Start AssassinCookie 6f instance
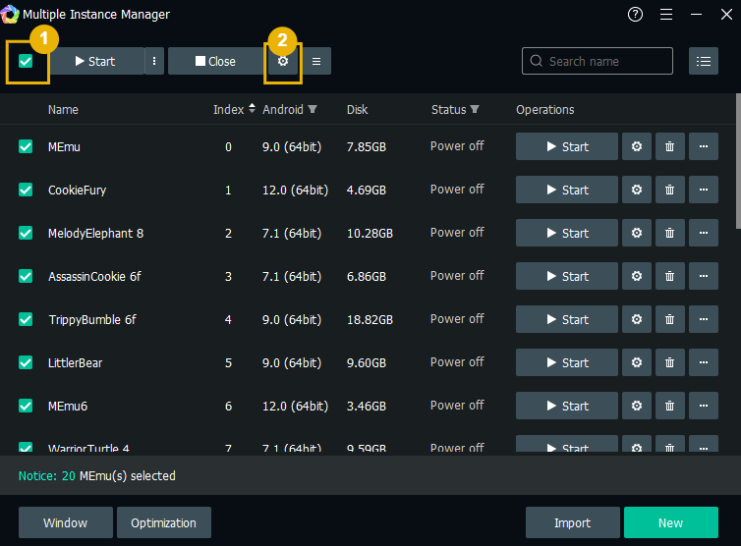This screenshot has width=741, height=546. (567, 276)
